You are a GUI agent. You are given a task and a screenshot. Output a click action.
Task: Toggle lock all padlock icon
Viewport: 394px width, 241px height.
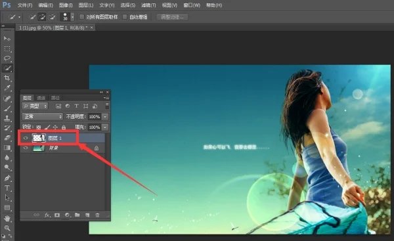(x=64, y=127)
